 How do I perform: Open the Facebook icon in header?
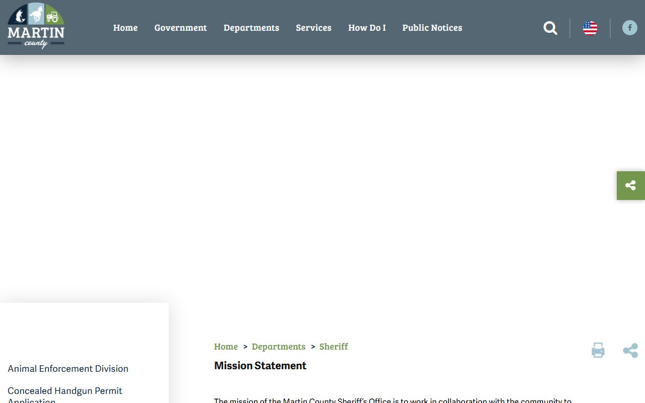point(629,28)
